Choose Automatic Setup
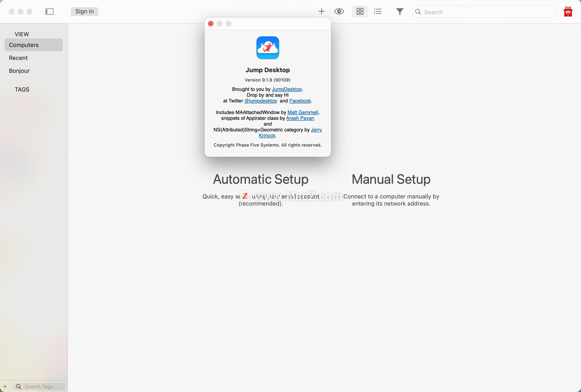Screen dimensions: 581x392 click(x=261, y=179)
